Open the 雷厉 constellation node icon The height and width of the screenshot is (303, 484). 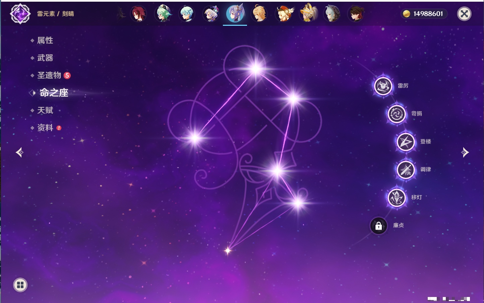point(383,86)
